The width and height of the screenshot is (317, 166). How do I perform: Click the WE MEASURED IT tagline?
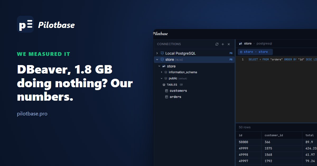pyautogui.click(x=44, y=54)
